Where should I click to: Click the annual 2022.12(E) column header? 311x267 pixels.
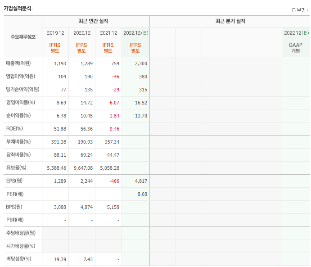[x=136, y=33]
